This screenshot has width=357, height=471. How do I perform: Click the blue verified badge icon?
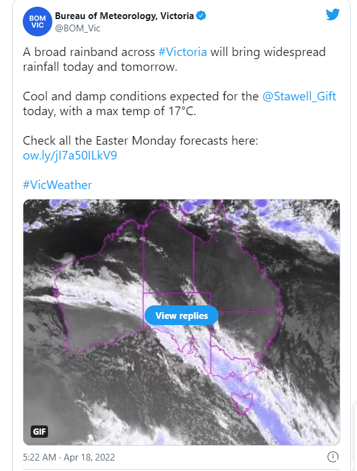point(201,15)
